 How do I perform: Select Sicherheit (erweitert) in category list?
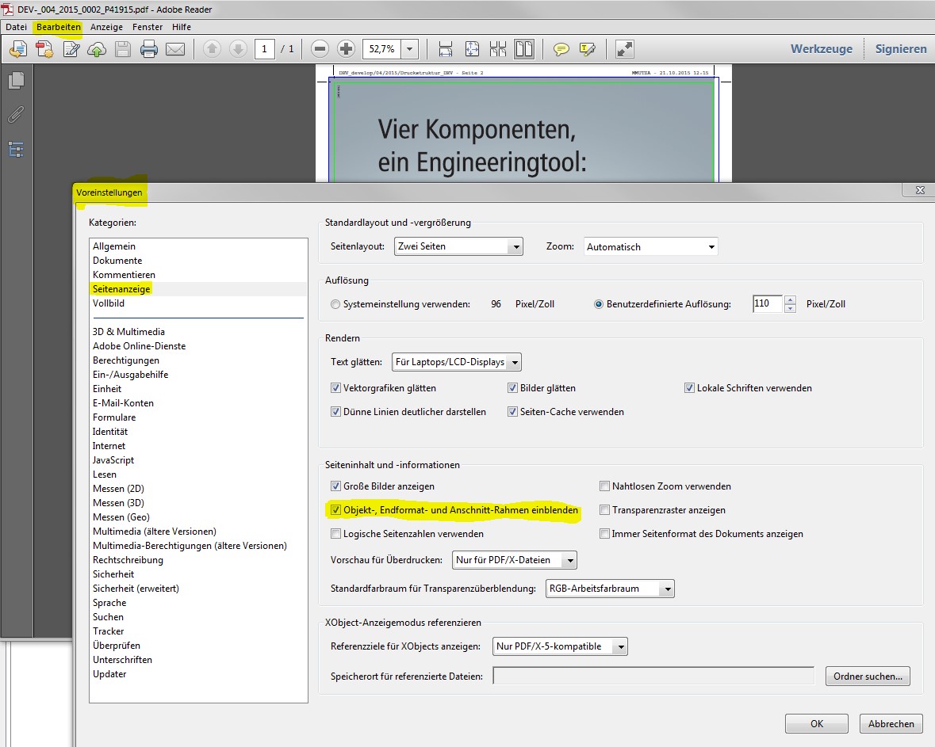click(x=136, y=589)
